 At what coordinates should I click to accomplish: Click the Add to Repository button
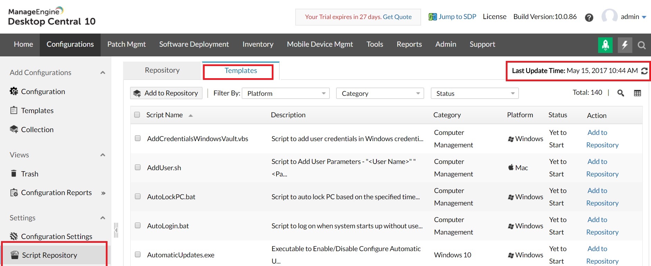pos(166,93)
